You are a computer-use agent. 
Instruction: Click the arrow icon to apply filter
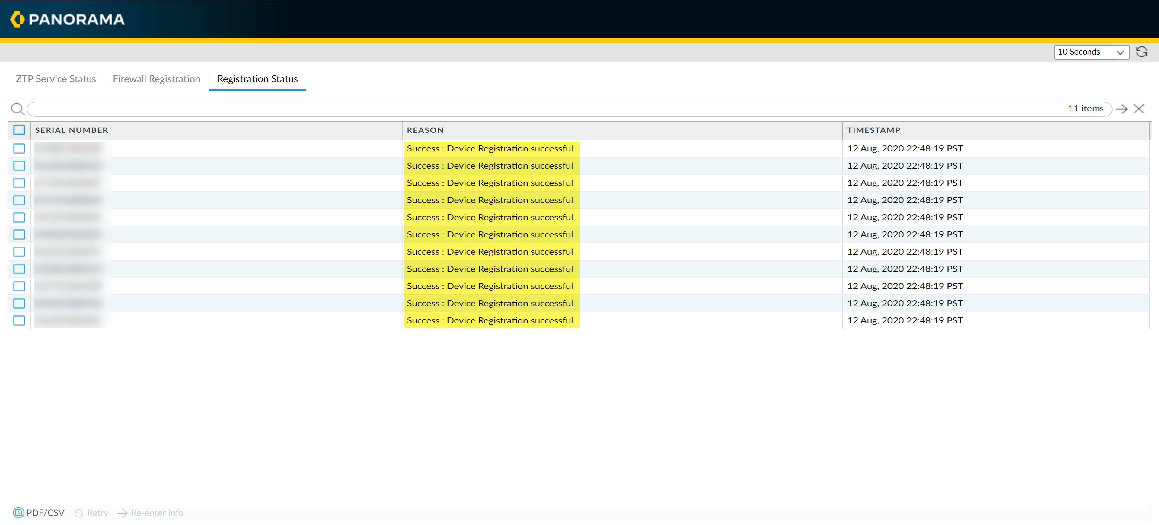(x=1121, y=109)
